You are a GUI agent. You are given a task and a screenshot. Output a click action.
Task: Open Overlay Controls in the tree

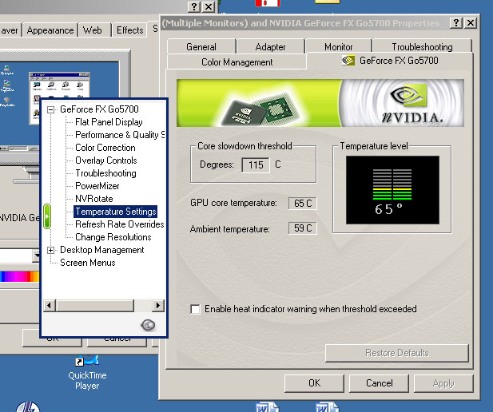tap(106, 160)
